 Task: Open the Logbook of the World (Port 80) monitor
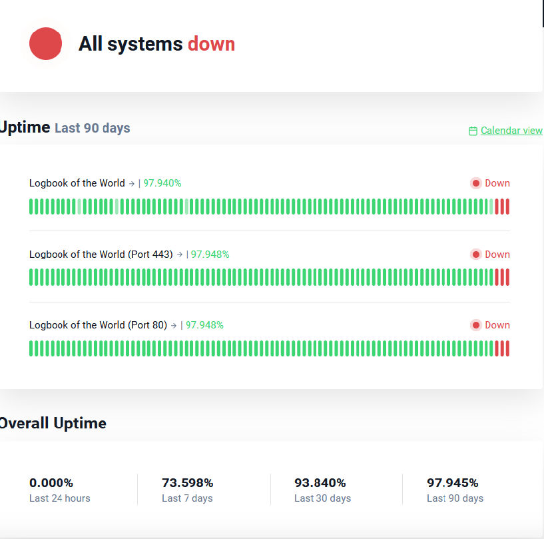98,325
